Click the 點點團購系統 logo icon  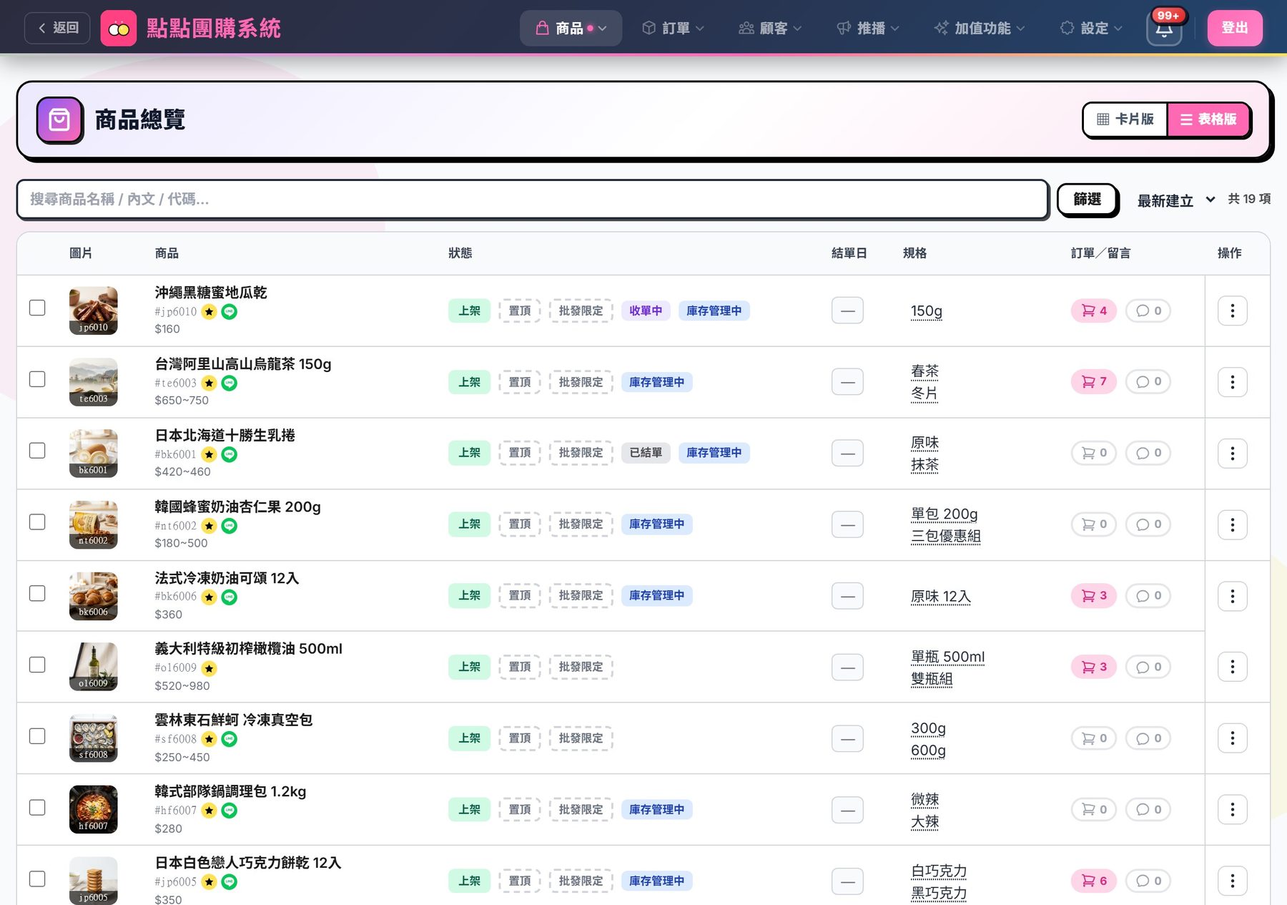point(119,29)
